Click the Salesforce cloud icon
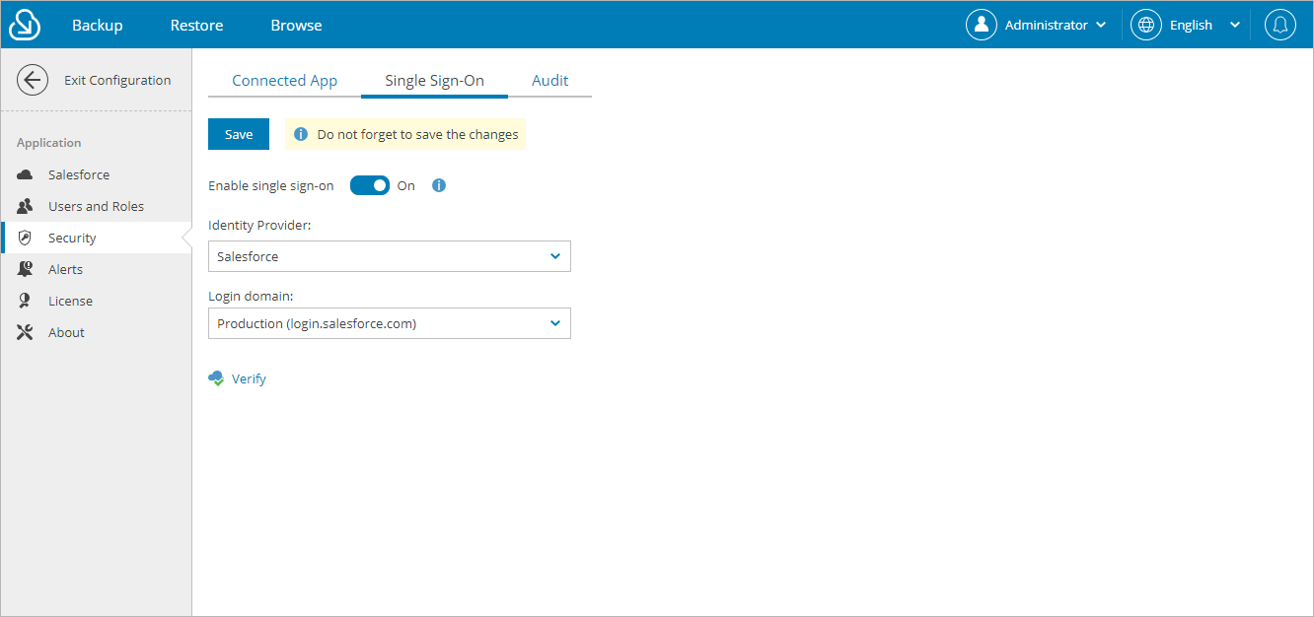The image size is (1314, 617). click(26, 174)
